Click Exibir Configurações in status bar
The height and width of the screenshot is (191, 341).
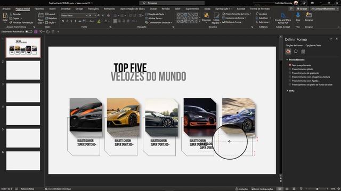click(x=262, y=189)
